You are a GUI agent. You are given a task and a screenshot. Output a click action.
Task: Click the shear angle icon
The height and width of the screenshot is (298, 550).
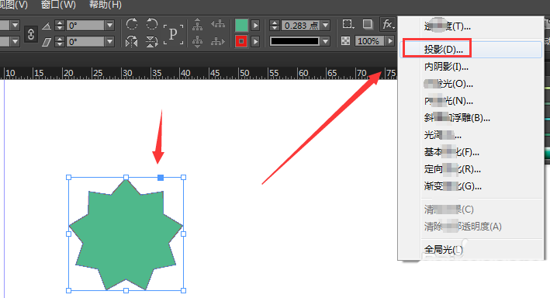pyautogui.click(x=47, y=42)
